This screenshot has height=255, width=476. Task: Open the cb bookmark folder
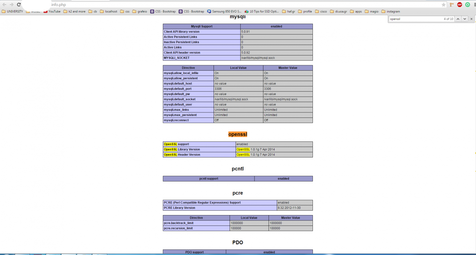[x=93, y=11]
